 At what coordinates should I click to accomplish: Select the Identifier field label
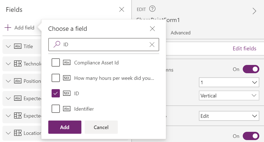click(x=84, y=109)
